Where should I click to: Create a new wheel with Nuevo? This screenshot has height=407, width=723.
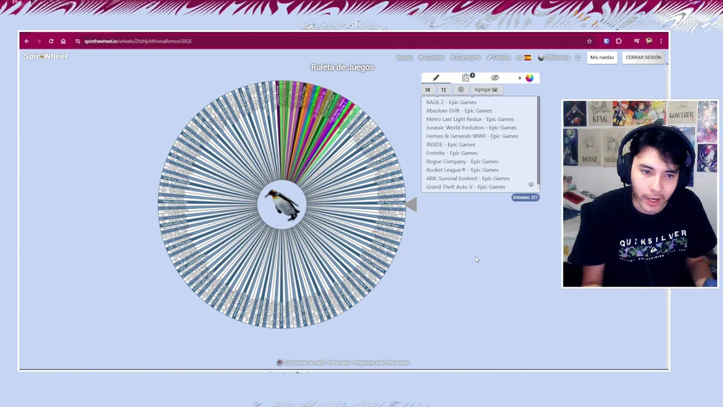[x=404, y=58]
